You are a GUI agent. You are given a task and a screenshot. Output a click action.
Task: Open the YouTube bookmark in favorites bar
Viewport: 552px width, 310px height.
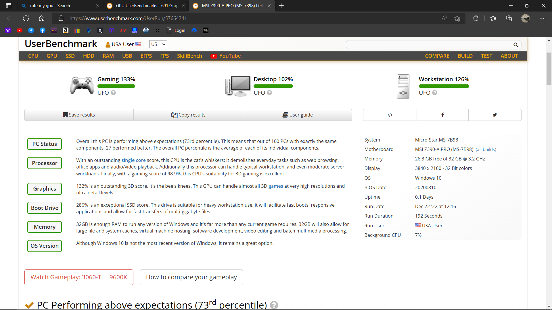[20, 30]
